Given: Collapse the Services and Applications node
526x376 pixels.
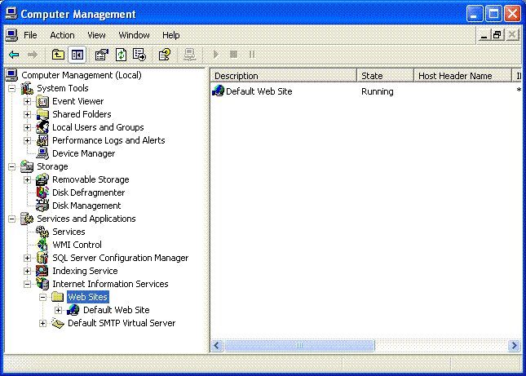Looking at the screenshot, I should click(x=11, y=219).
